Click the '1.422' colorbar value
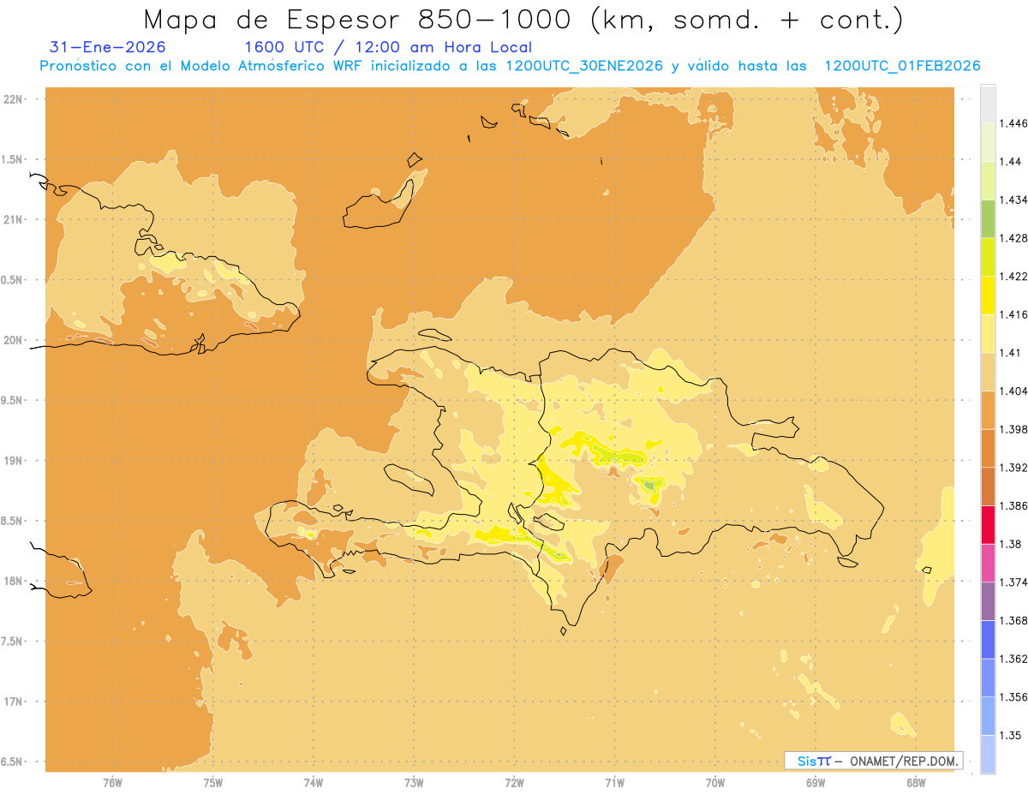This screenshot has height=794, width=1028. (1013, 276)
